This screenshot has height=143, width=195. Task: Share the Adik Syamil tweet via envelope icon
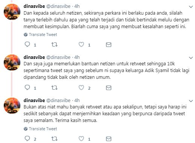coord(108,88)
